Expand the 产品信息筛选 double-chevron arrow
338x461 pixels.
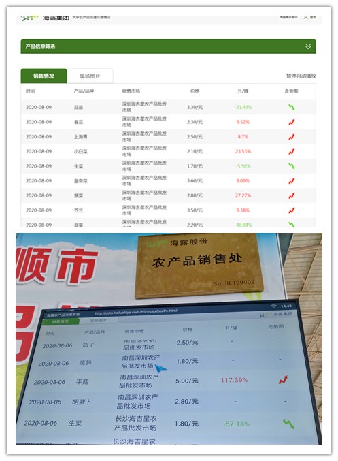click(x=308, y=46)
